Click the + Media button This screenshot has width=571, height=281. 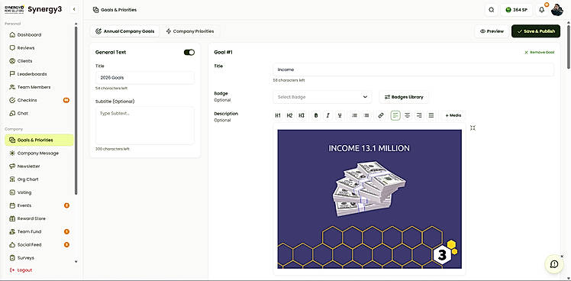[x=453, y=115]
